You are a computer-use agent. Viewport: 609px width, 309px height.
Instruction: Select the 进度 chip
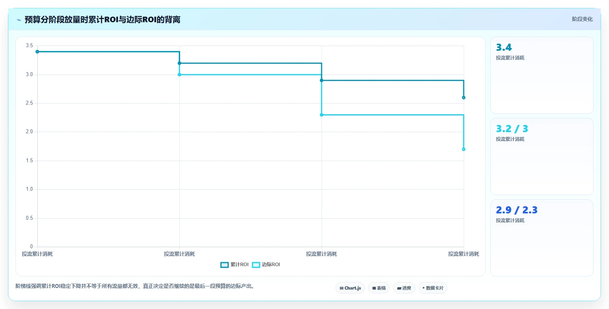[x=404, y=288]
